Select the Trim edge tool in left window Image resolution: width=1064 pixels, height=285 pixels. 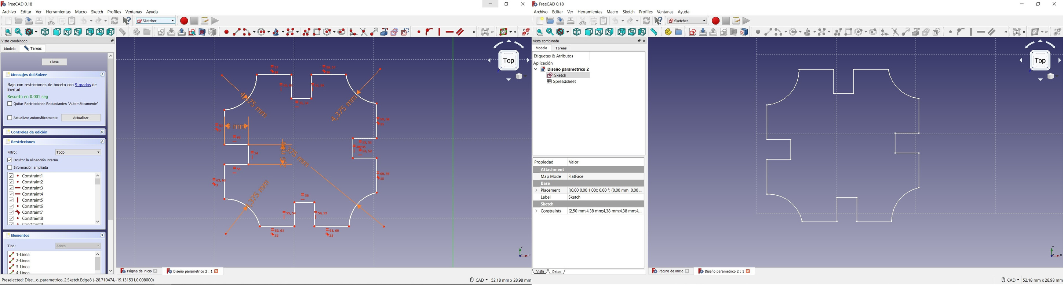pyautogui.click(x=364, y=32)
